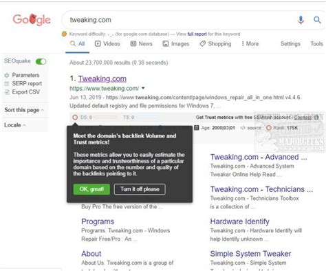Select the All results tab
Image resolution: width=326 pixels, height=271 pixels.
tap(78, 44)
